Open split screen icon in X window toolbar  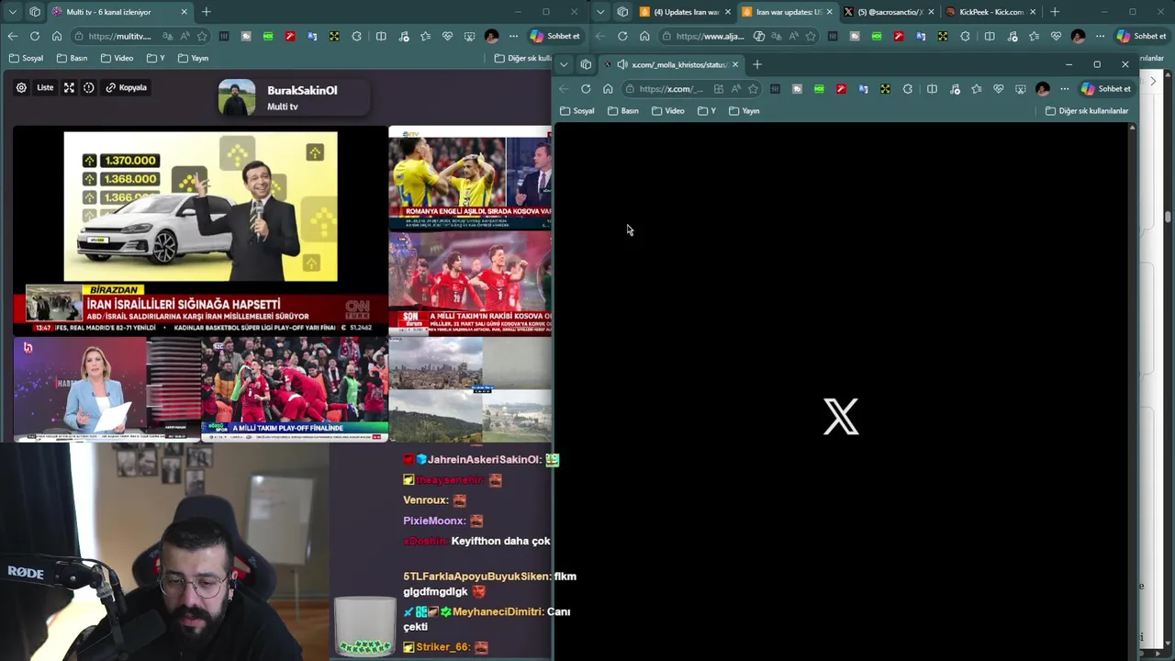point(932,89)
